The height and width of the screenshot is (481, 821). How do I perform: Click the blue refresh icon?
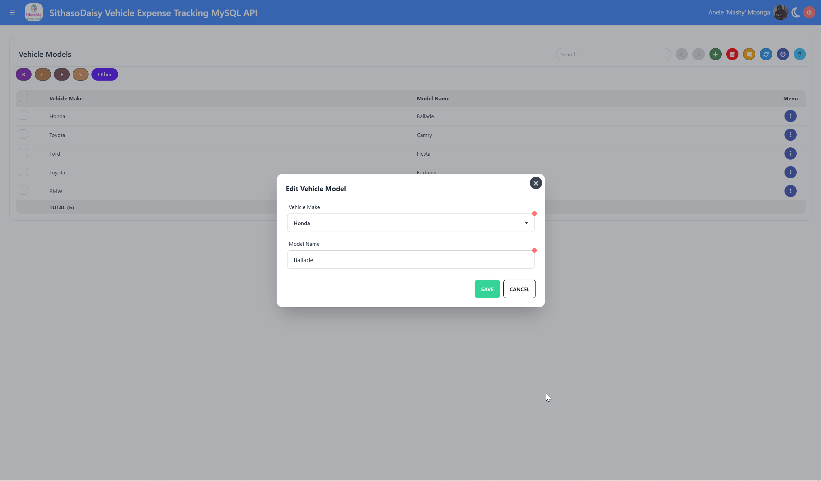tap(766, 54)
